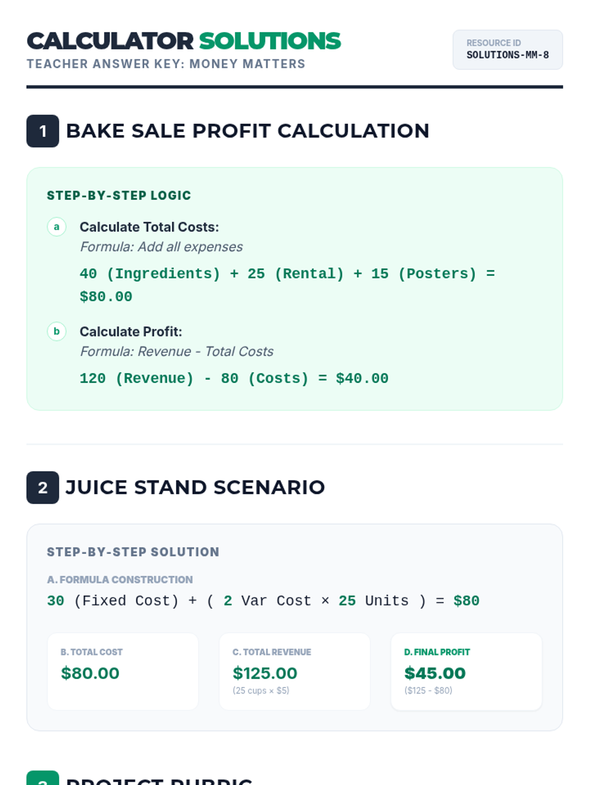Viewport: 589px width, 785px height.
Task: Click the Teacher Answer Key subtitle
Action: 166,64
